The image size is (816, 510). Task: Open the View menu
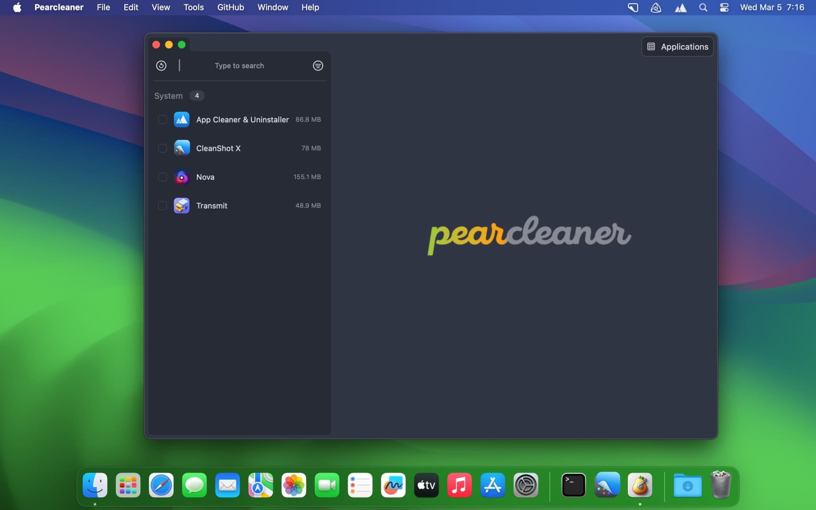[161, 7]
